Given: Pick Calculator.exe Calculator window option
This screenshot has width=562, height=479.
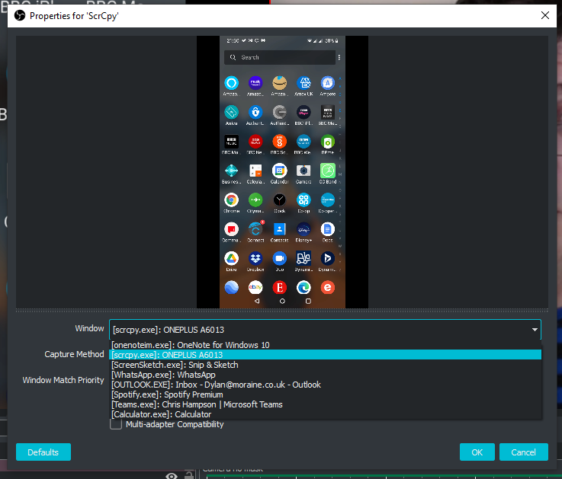Looking at the screenshot, I should [x=325, y=414].
